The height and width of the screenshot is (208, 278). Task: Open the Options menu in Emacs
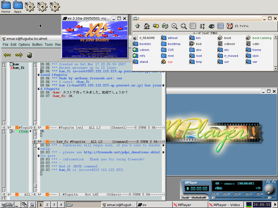[x=24, y=45]
